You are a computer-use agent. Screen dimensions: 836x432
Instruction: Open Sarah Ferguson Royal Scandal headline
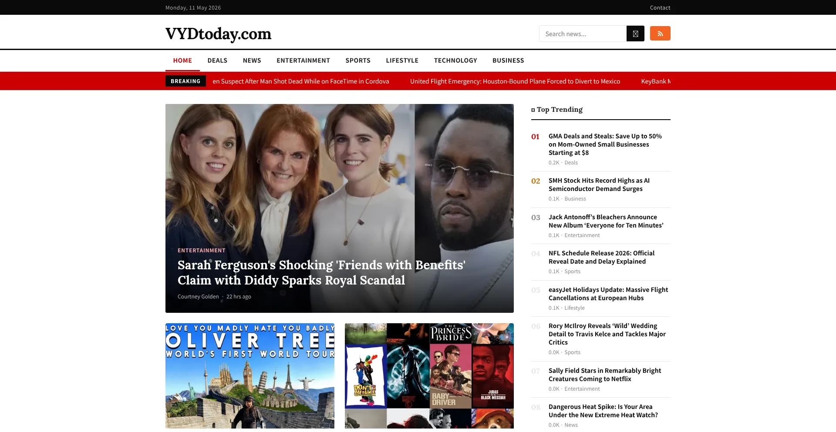pos(322,273)
